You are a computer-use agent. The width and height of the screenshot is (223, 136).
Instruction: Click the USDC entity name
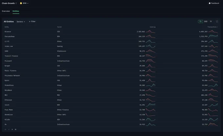click(7, 51)
